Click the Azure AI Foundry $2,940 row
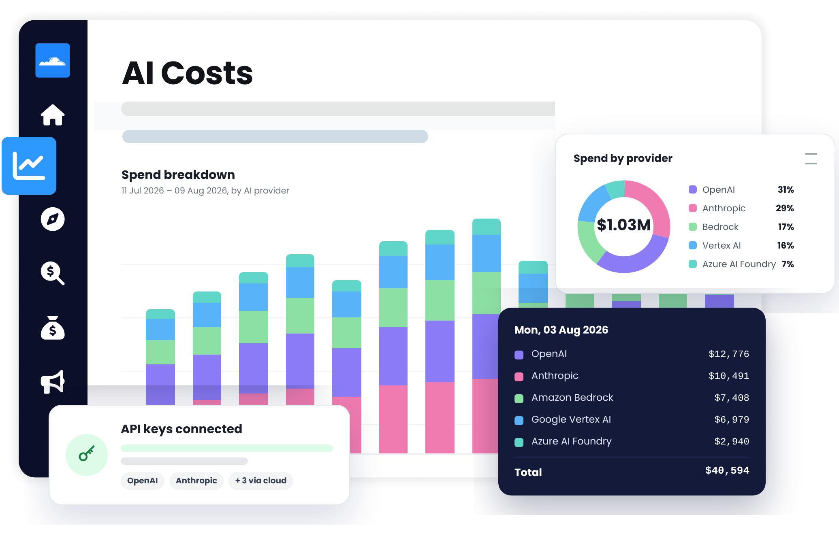This screenshot has height=538, width=839. click(x=632, y=441)
